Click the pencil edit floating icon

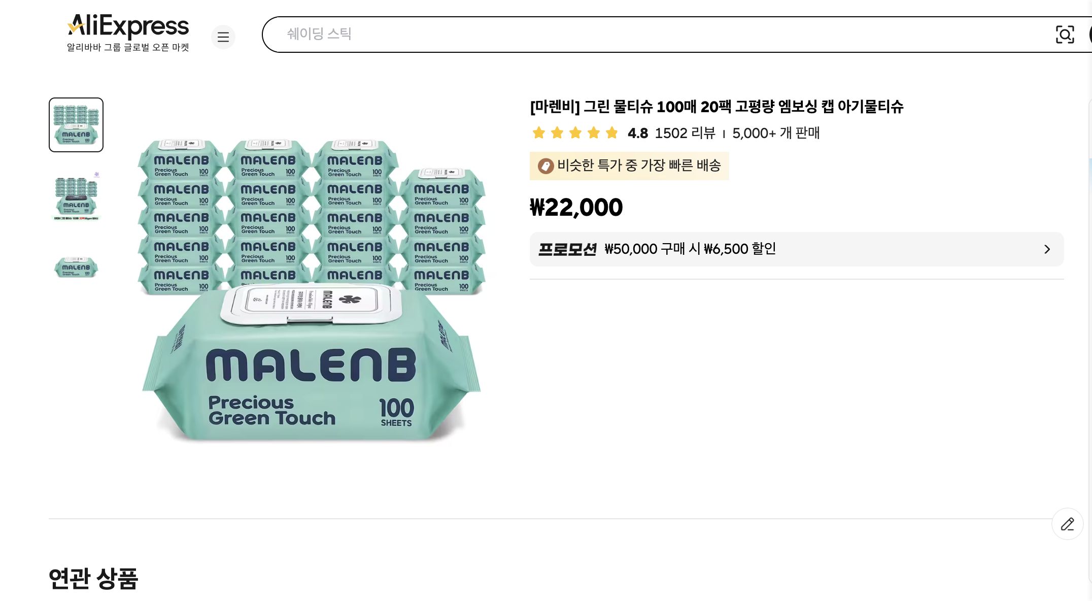coord(1068,524)
